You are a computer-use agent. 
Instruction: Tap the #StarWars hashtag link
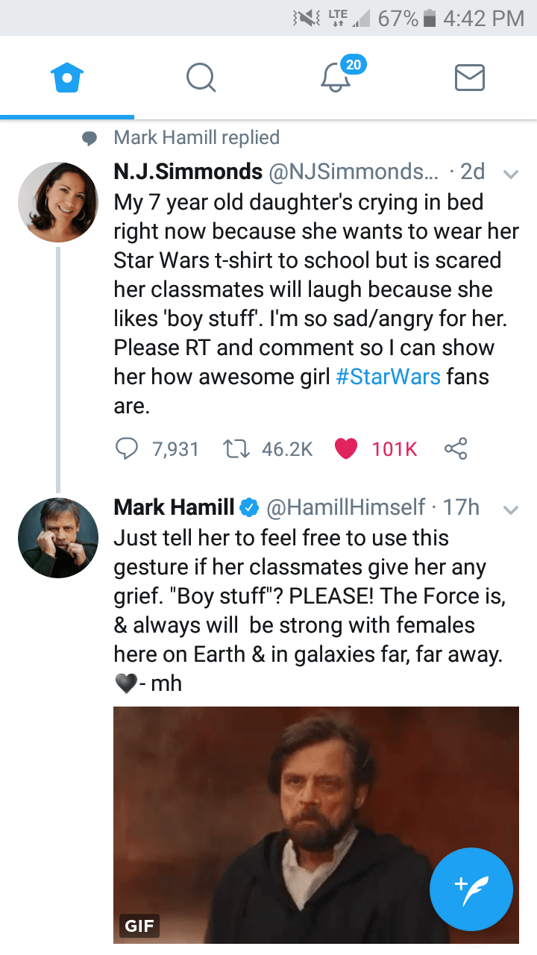click(389, 376)
